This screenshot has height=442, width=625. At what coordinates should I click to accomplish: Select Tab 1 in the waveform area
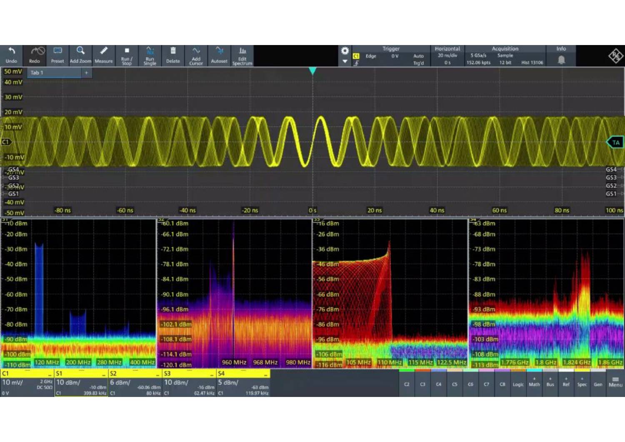[x=54, y=73]
